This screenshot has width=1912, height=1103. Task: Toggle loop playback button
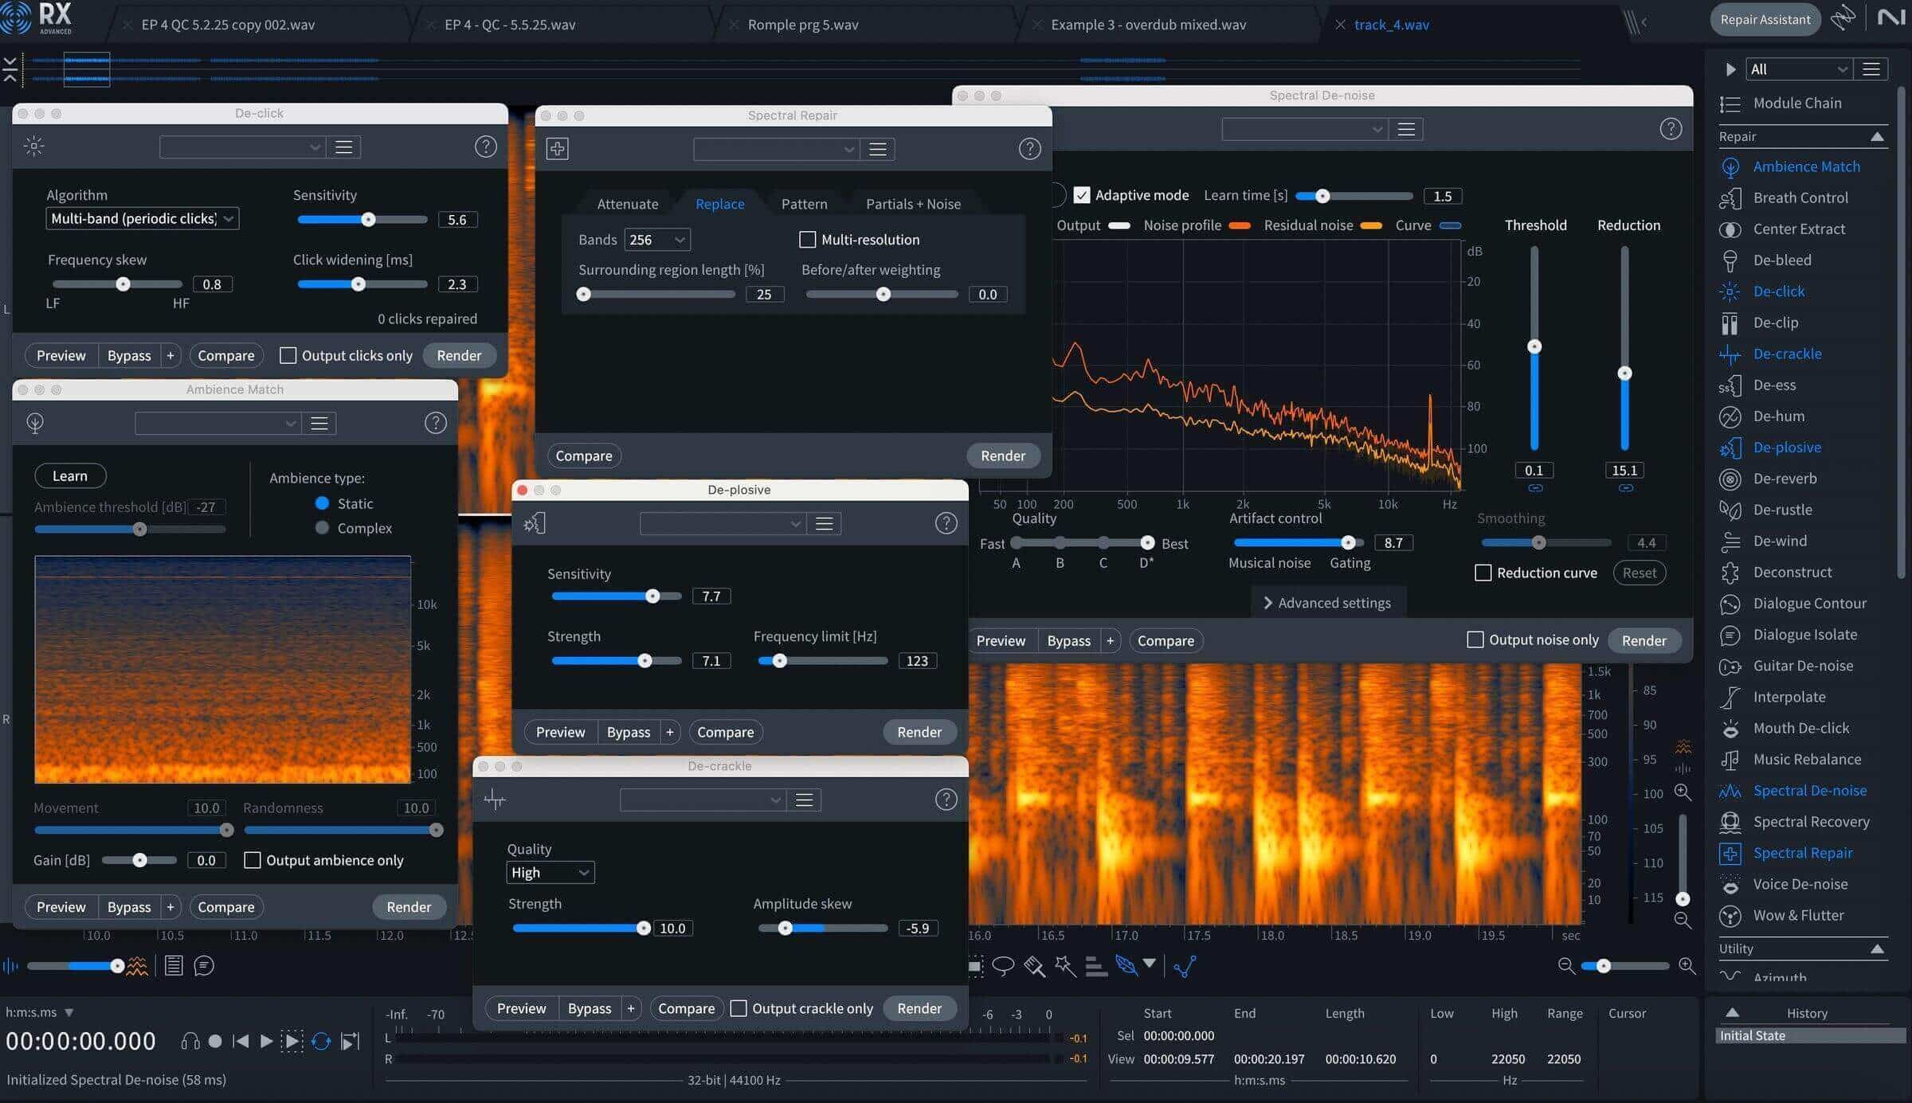click(x=321, y=1041)
